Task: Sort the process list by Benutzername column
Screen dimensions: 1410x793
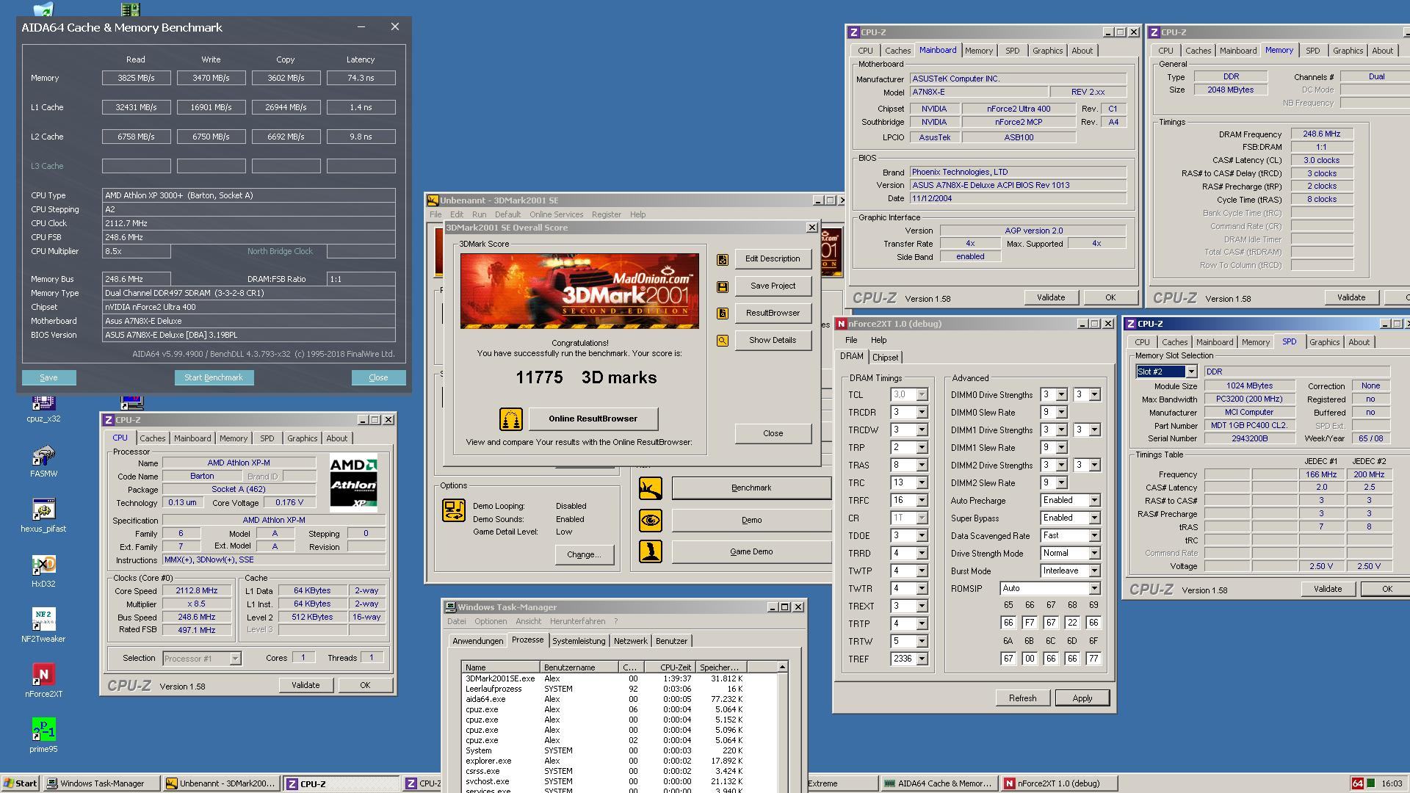Action: [x=579, y=667]
